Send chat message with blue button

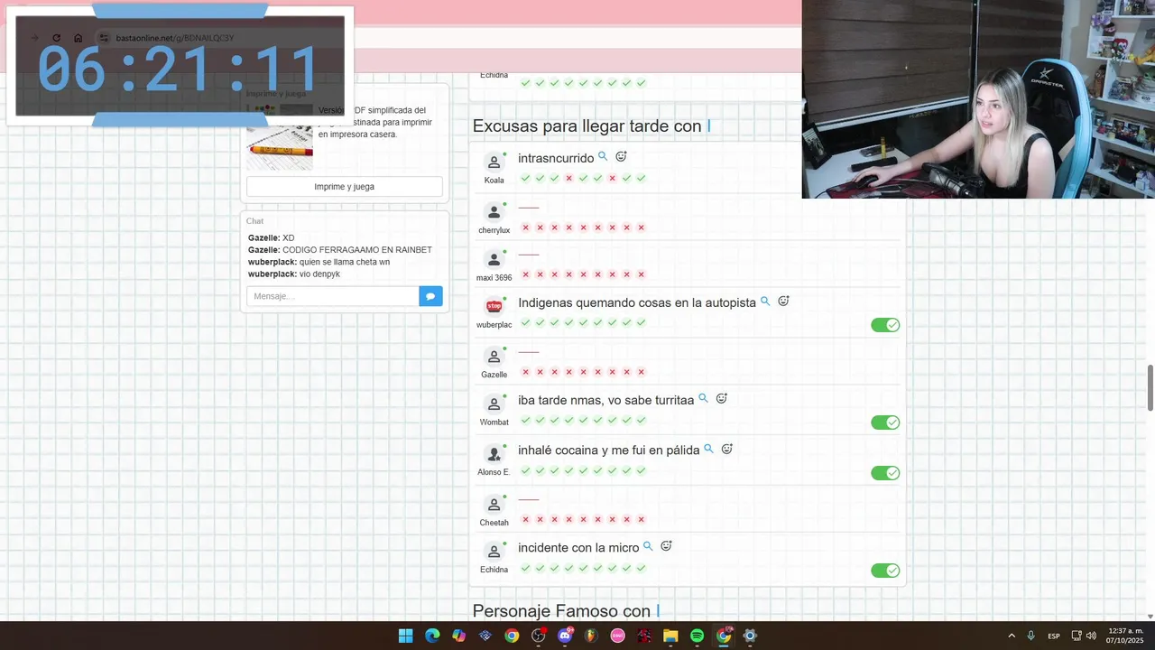pos(430,296)
